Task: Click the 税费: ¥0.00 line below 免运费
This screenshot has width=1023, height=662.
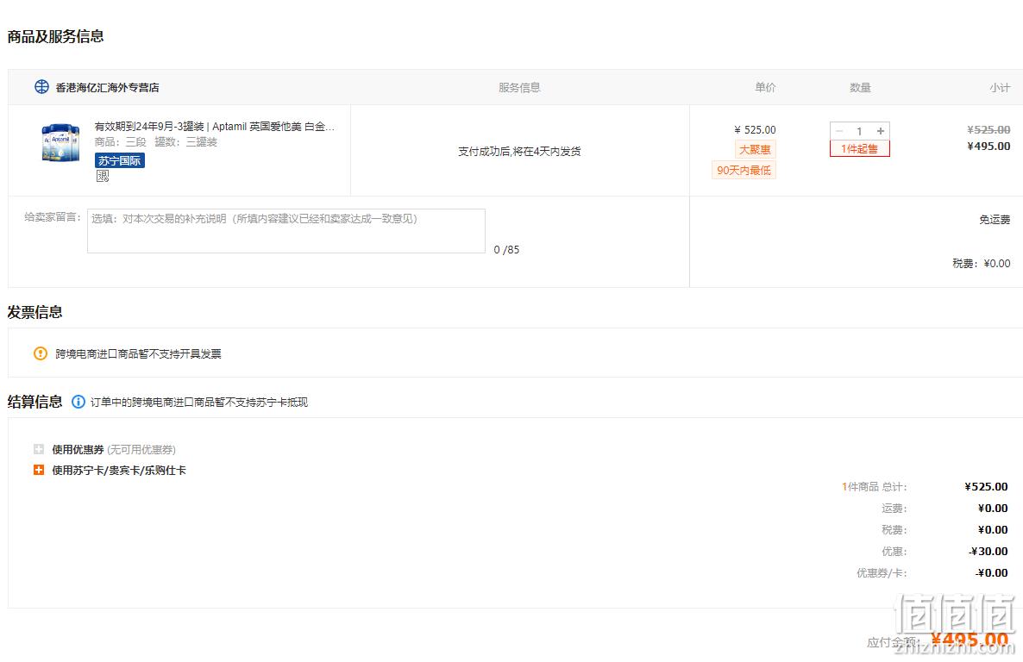Action: 982,264
